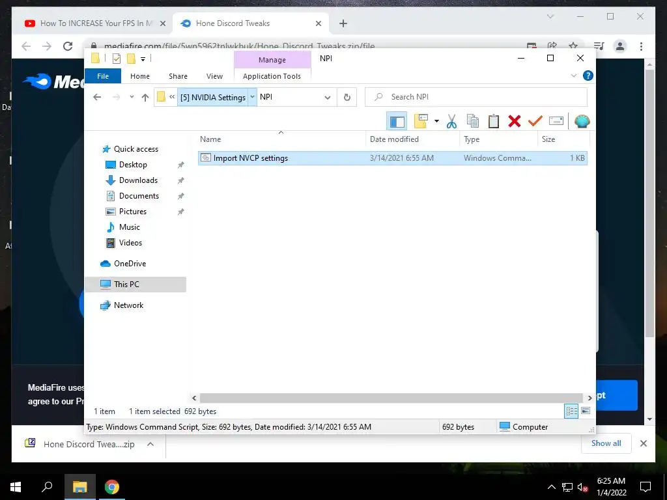667x500 pixels.
Task: Open the File tab in Explorer
Action: pos(103,76)
